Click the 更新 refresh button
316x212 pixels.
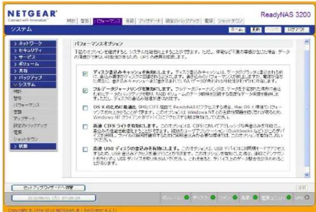pos(256,29)
